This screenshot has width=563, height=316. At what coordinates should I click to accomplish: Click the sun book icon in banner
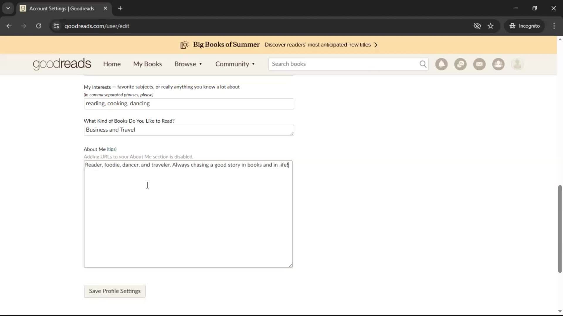184,45
